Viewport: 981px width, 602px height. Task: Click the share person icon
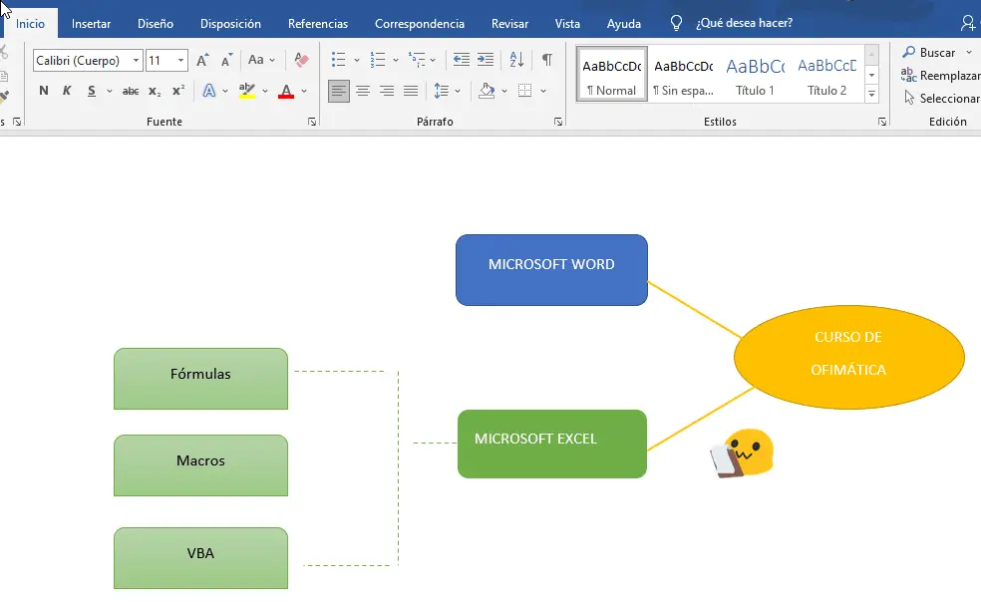(x=967, y=23)
